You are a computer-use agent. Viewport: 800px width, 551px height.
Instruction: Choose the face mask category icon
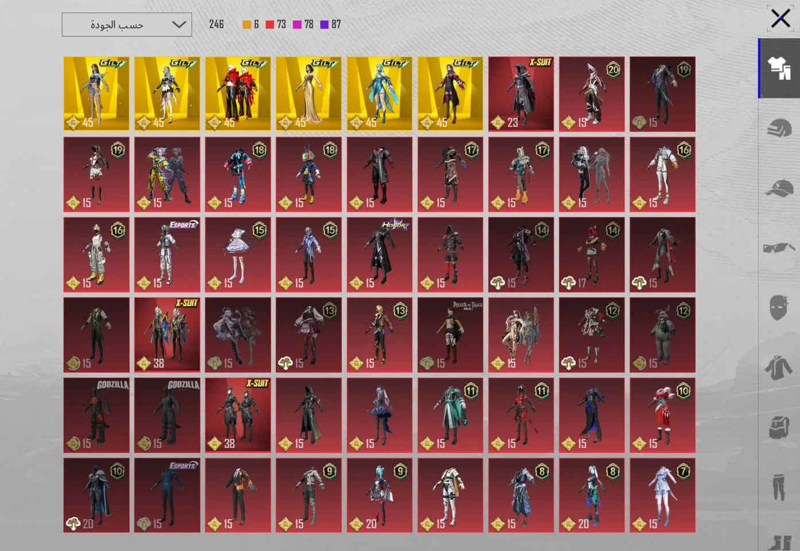tap(779, 307)
